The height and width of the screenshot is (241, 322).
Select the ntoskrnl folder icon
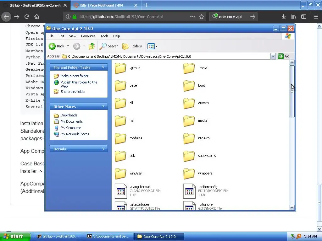click(x=189, y=138)
